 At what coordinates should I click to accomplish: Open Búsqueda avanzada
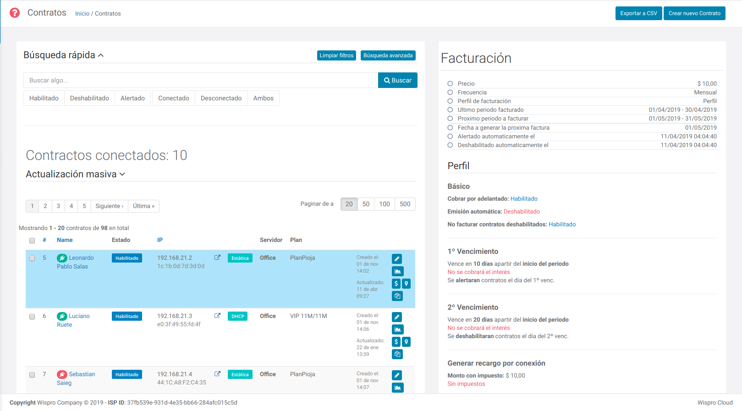point(388,55)
